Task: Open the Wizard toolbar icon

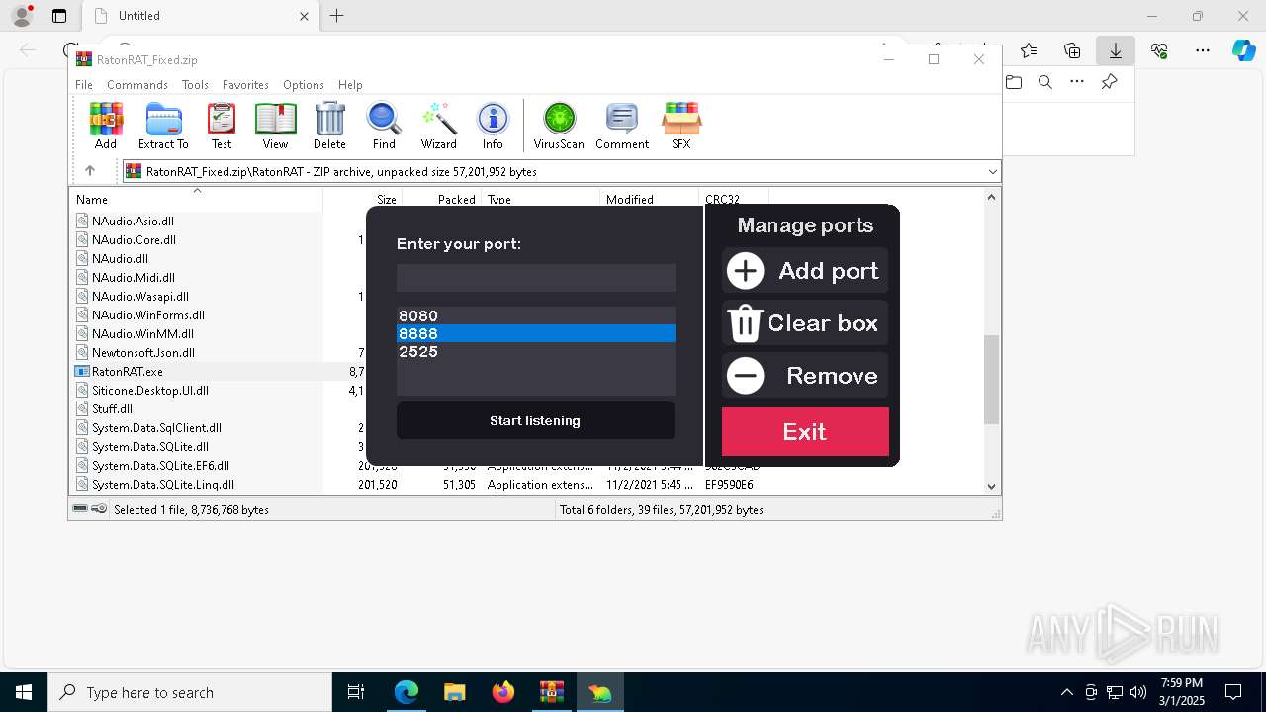Action: [438, 126]
